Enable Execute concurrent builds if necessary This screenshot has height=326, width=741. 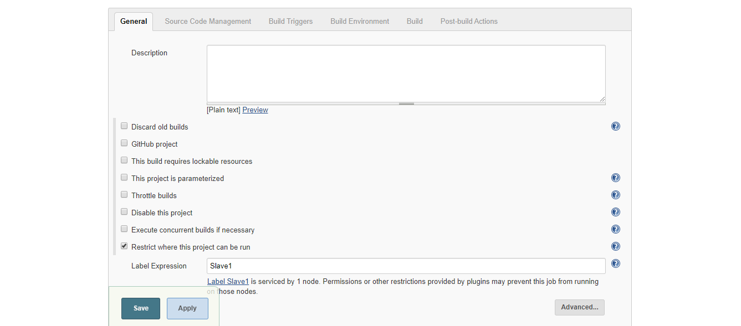(x=124, y=229)
